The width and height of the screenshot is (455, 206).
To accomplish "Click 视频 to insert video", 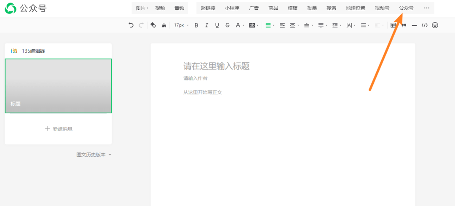I will point(160,8).
